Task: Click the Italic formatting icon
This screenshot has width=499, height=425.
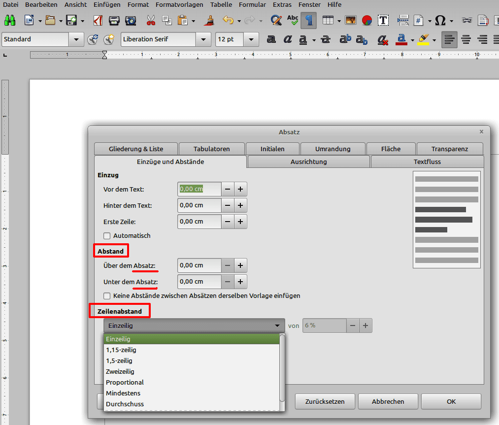Action: click(x=288, y=39)
